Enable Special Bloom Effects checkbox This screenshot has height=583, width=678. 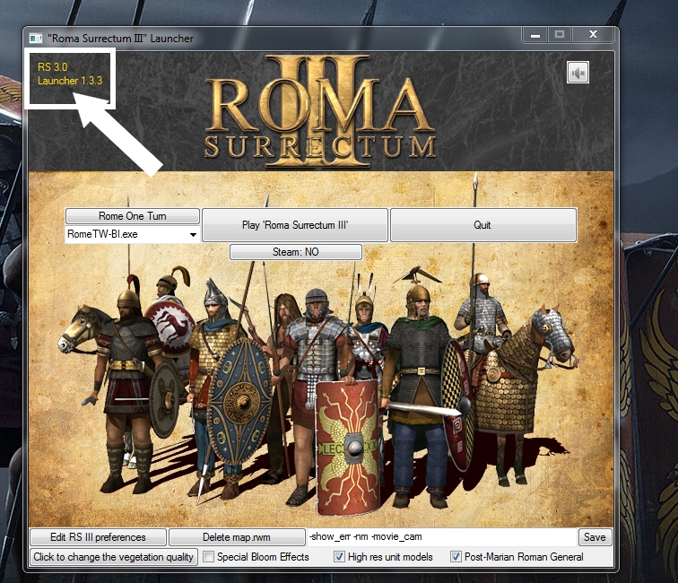coord(209,557)
